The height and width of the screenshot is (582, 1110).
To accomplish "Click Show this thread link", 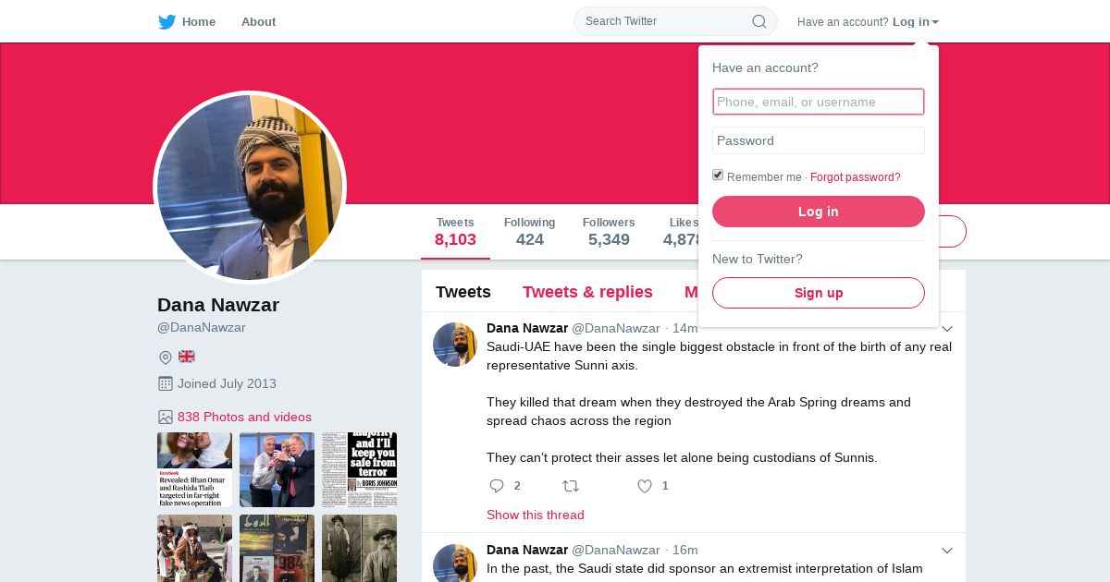I will [x=536, y=515].
